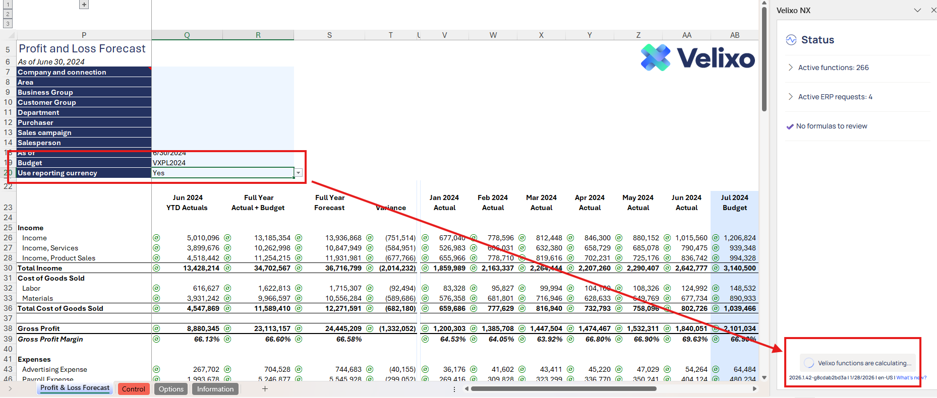Click the checkmark next to No formulas to review
937x398 pixels.
click(790, 126)
